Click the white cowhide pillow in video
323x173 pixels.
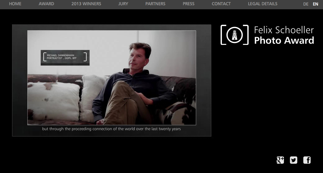[54, 101]
